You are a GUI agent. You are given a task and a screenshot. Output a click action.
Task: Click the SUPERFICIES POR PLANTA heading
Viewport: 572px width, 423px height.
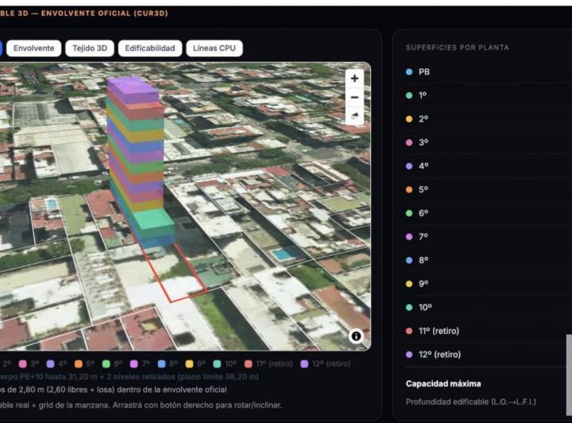pyautogui.click(x=457, y=48)
